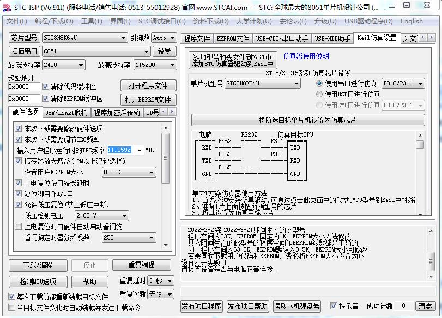This screenshot has width=442, height=318.
Task: Switch to EEPROM文件 tab
Action: pyautogui.click(x=233, y=39)
